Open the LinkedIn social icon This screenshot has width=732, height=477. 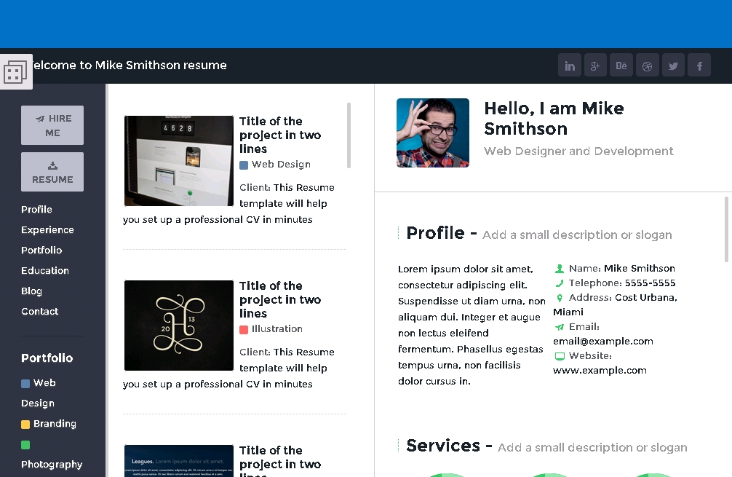[x=570, y=66]
